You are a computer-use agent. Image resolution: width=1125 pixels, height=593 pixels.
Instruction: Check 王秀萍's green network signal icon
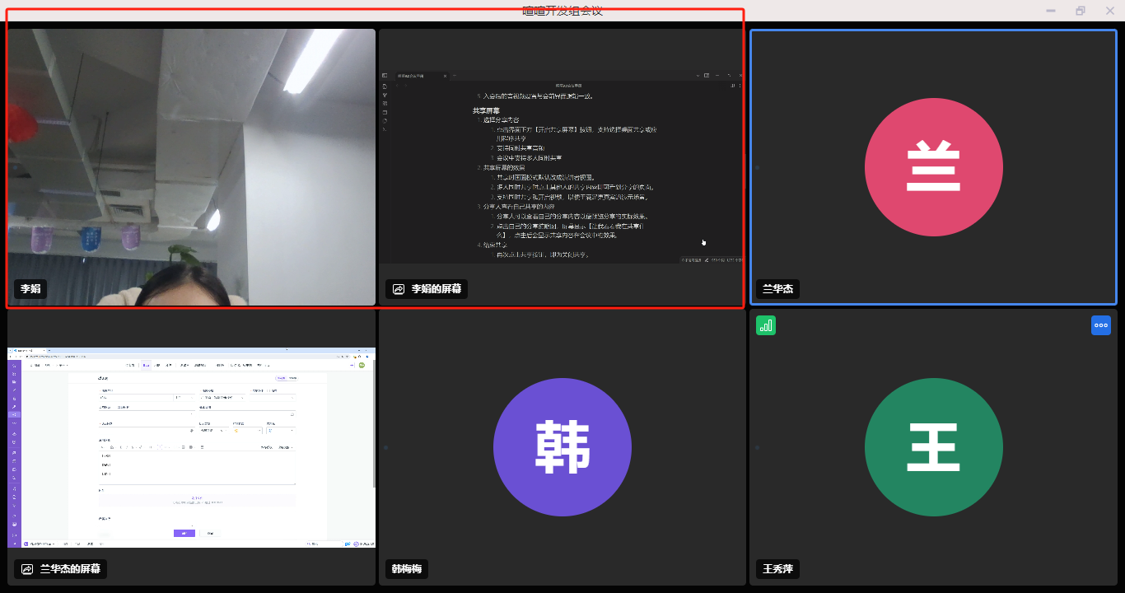pos(766,325)
